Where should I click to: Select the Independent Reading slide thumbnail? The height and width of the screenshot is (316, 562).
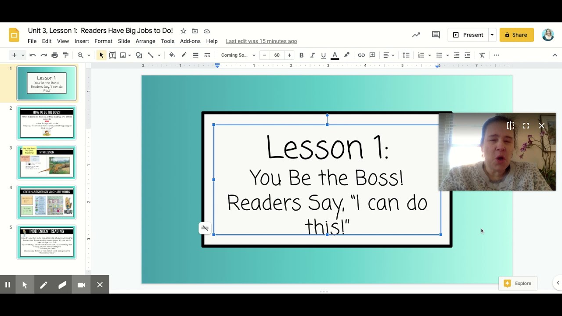tap(47, 242)
